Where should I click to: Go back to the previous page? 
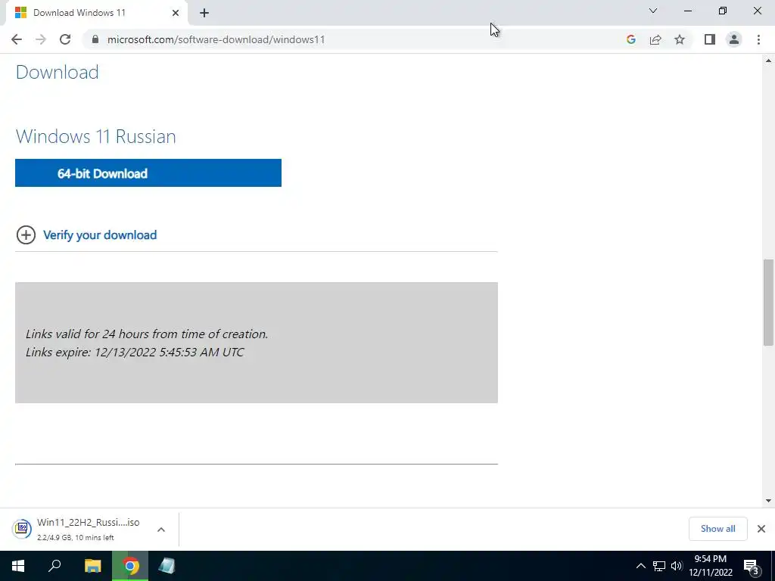point(17,39)
